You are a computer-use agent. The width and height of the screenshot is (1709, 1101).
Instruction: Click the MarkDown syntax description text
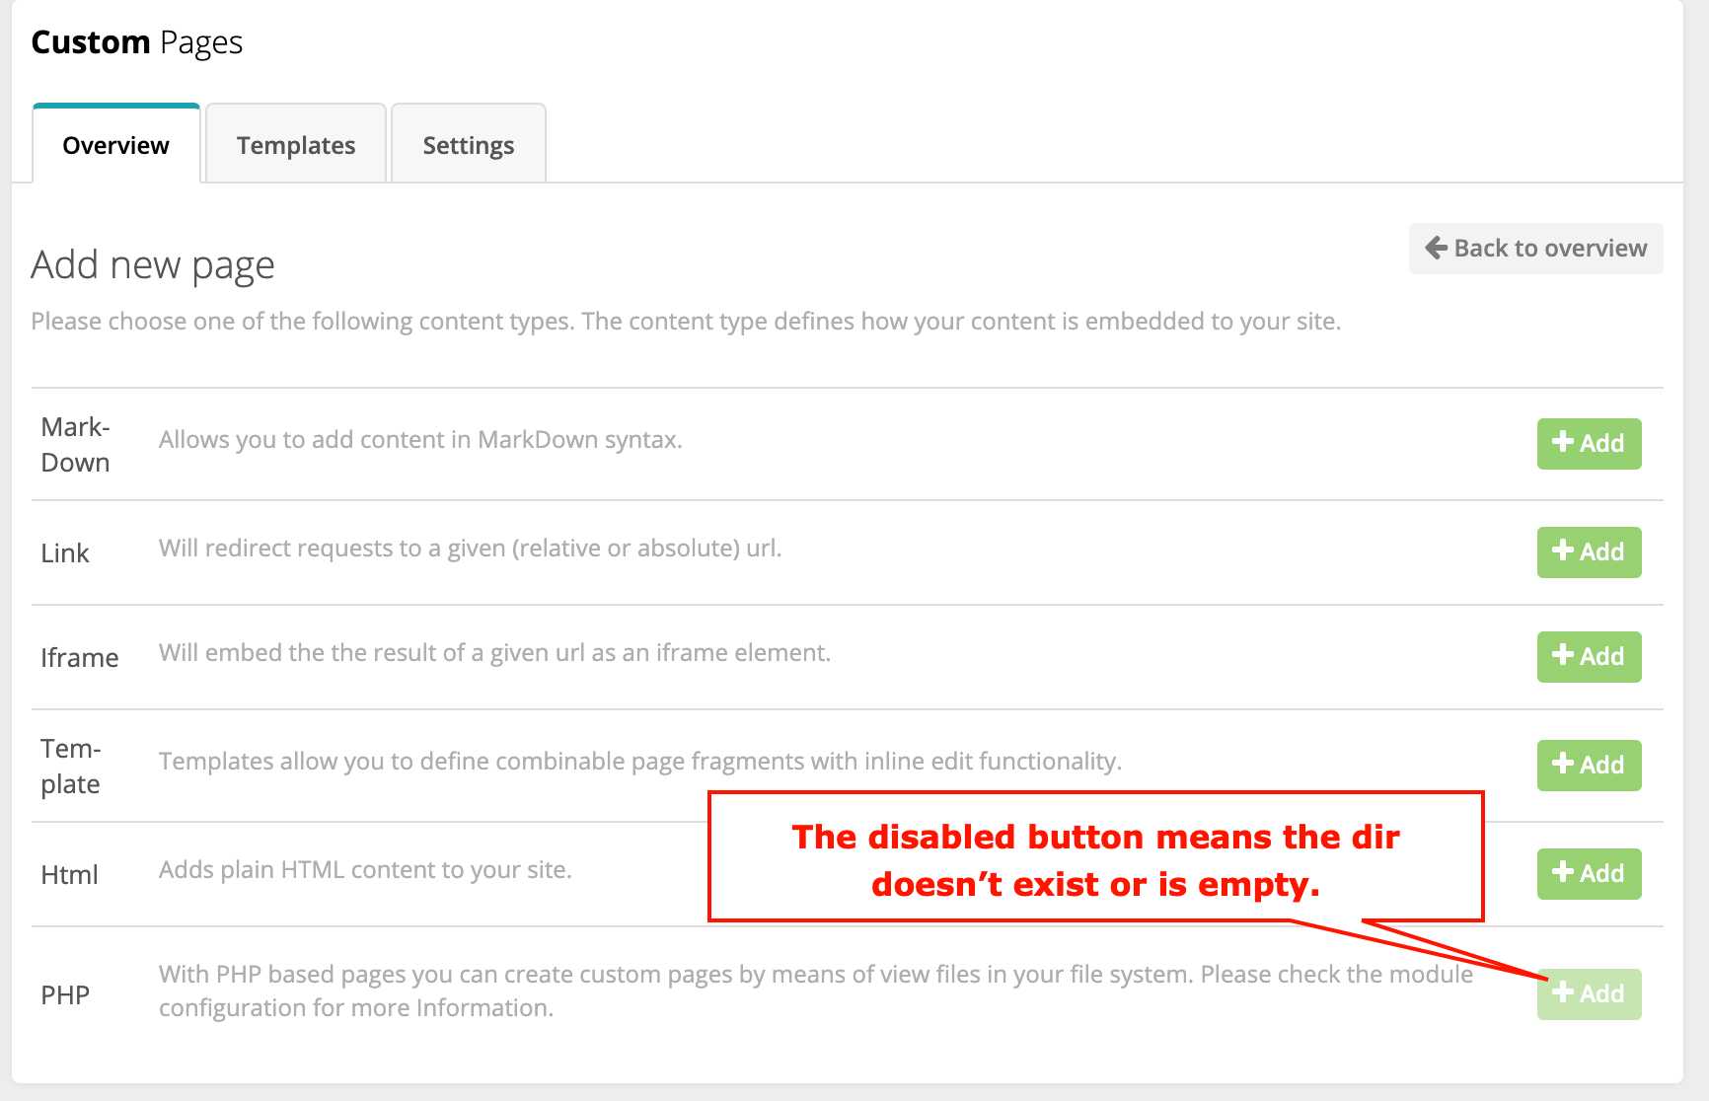420,440
